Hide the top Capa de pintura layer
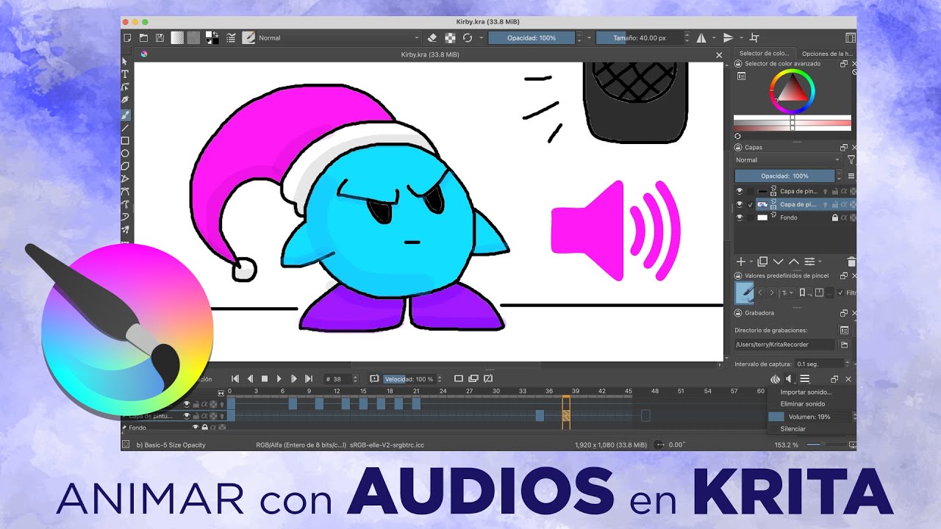The height and width of the screenshot is (529, 941). click(740, 192)
